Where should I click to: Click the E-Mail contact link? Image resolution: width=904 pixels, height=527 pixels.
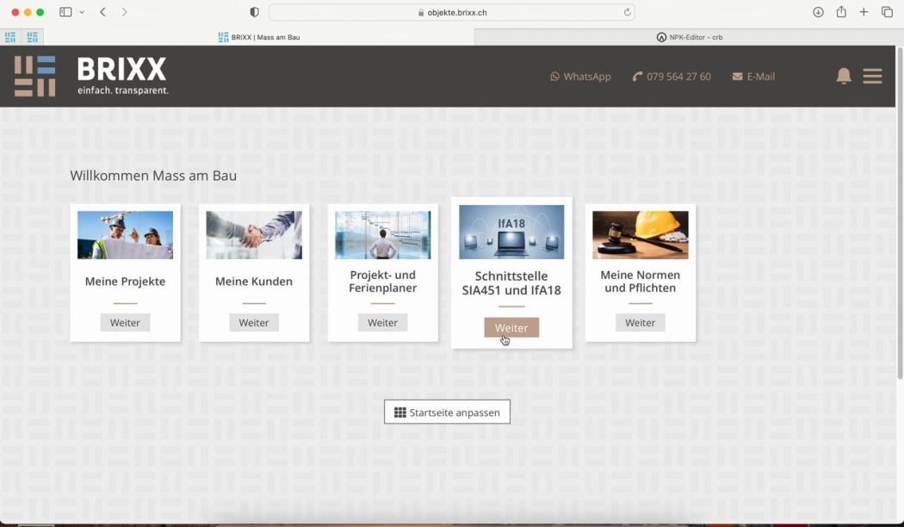point(753,76)
